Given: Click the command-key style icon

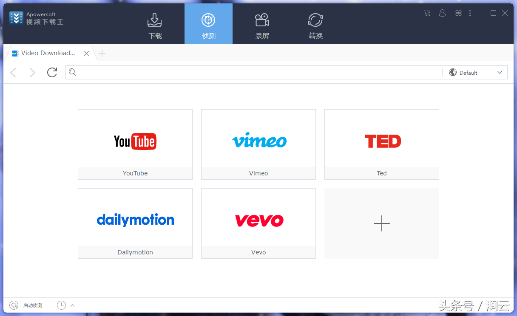Looking at the screenshot, I should (458, 13).
